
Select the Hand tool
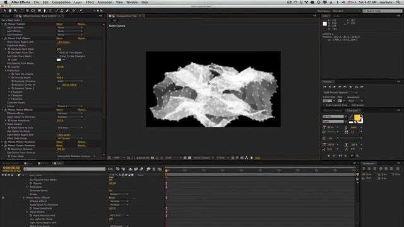click(10, 11)
